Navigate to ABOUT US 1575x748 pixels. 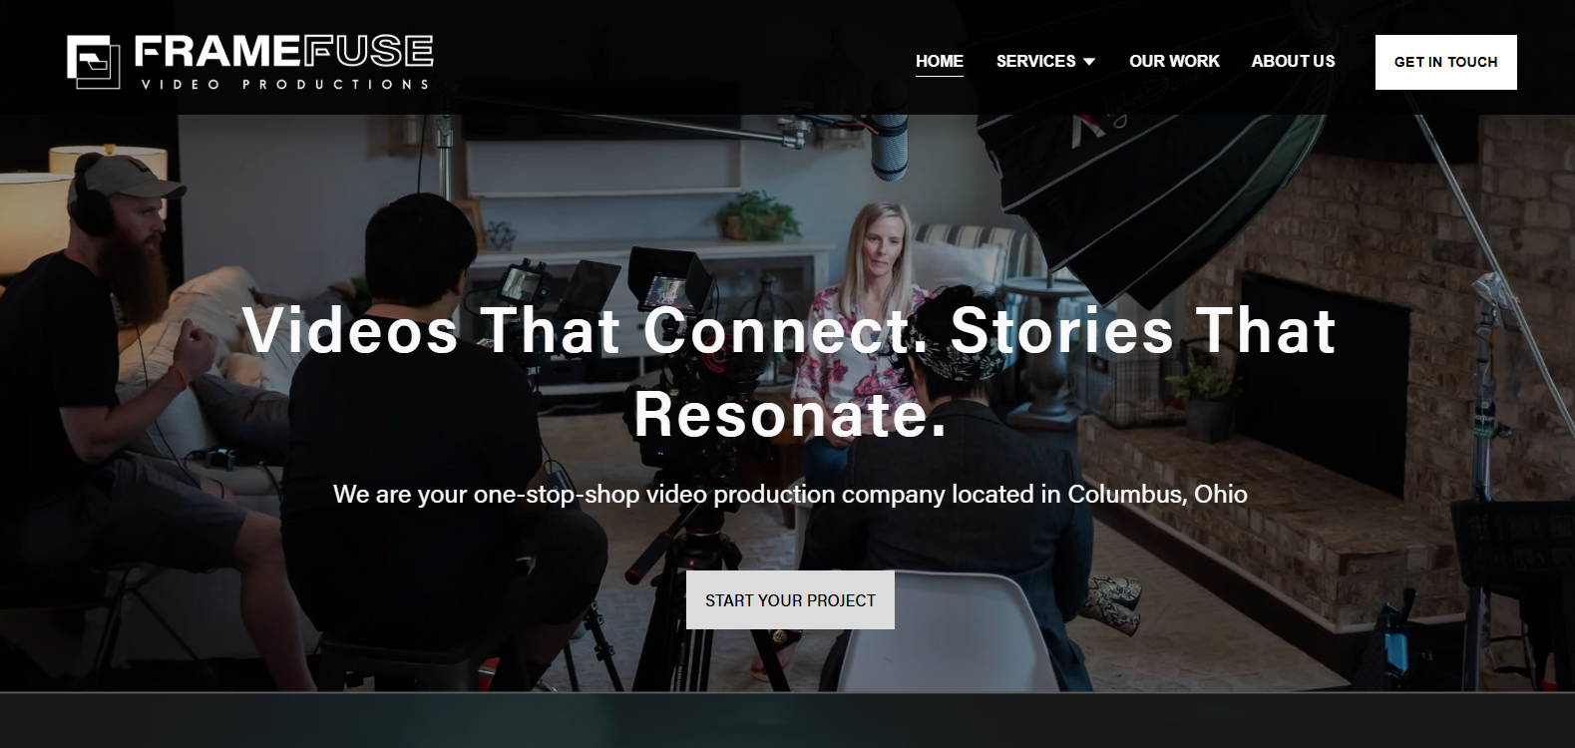pyautogui.click(x=1293, y=61)
